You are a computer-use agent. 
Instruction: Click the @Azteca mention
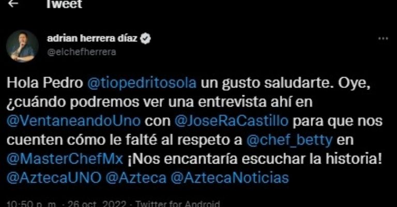point(136,178)
